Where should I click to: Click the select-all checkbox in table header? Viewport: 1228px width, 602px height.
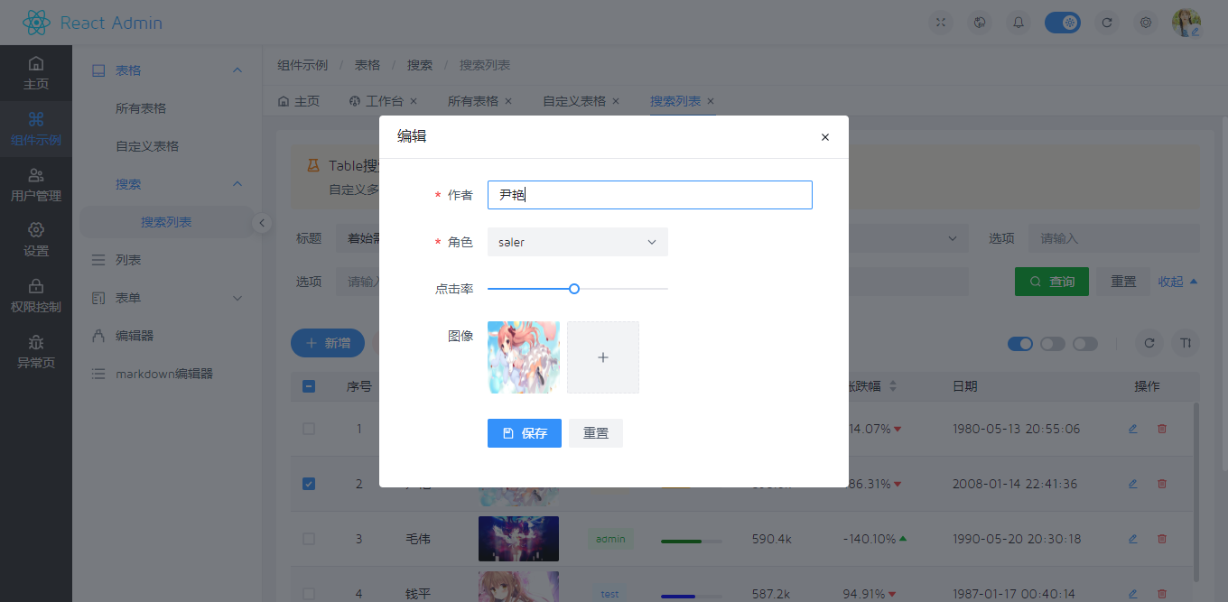309,386
